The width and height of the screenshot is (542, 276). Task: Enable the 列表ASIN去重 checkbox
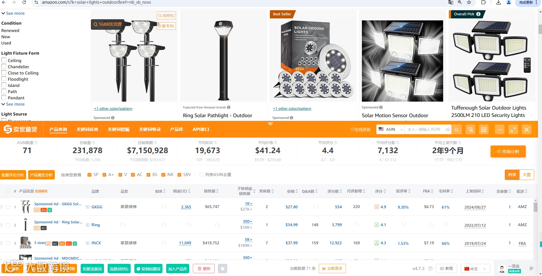201,175
